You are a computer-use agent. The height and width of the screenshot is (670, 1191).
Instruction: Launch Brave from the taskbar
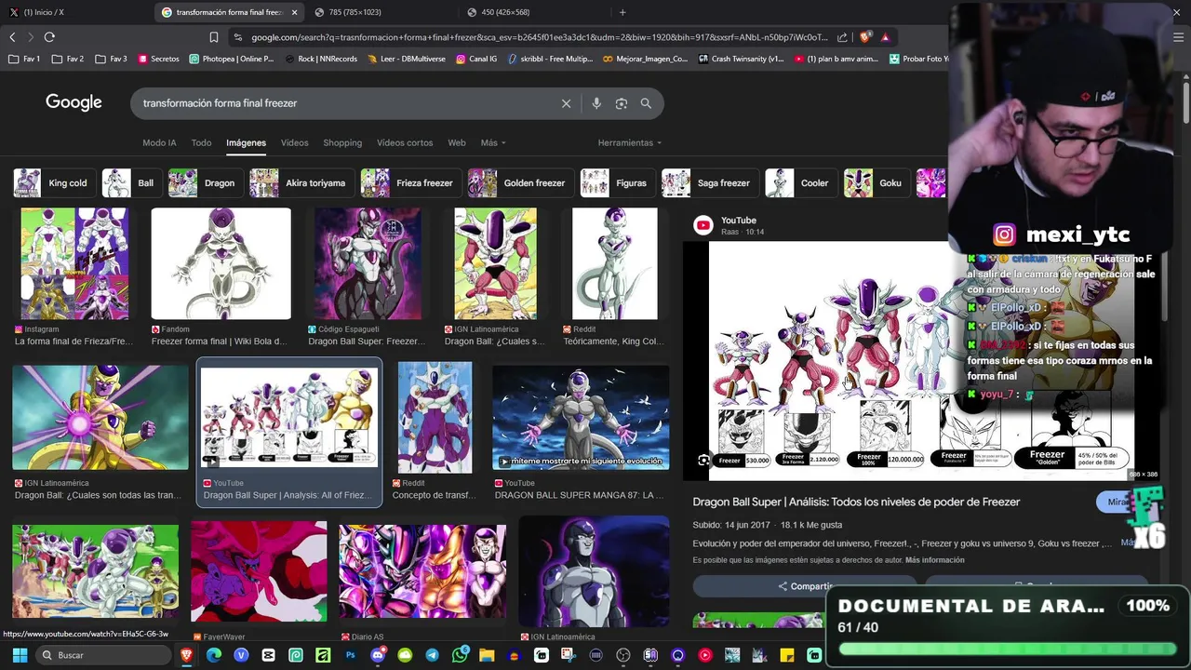(x=187, y=655)
